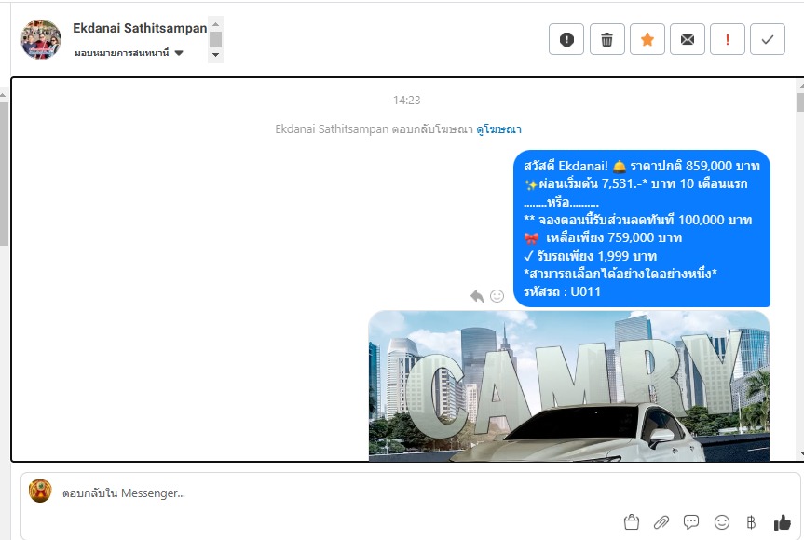Mark conversation unread with envelope icon

[688, 39]
